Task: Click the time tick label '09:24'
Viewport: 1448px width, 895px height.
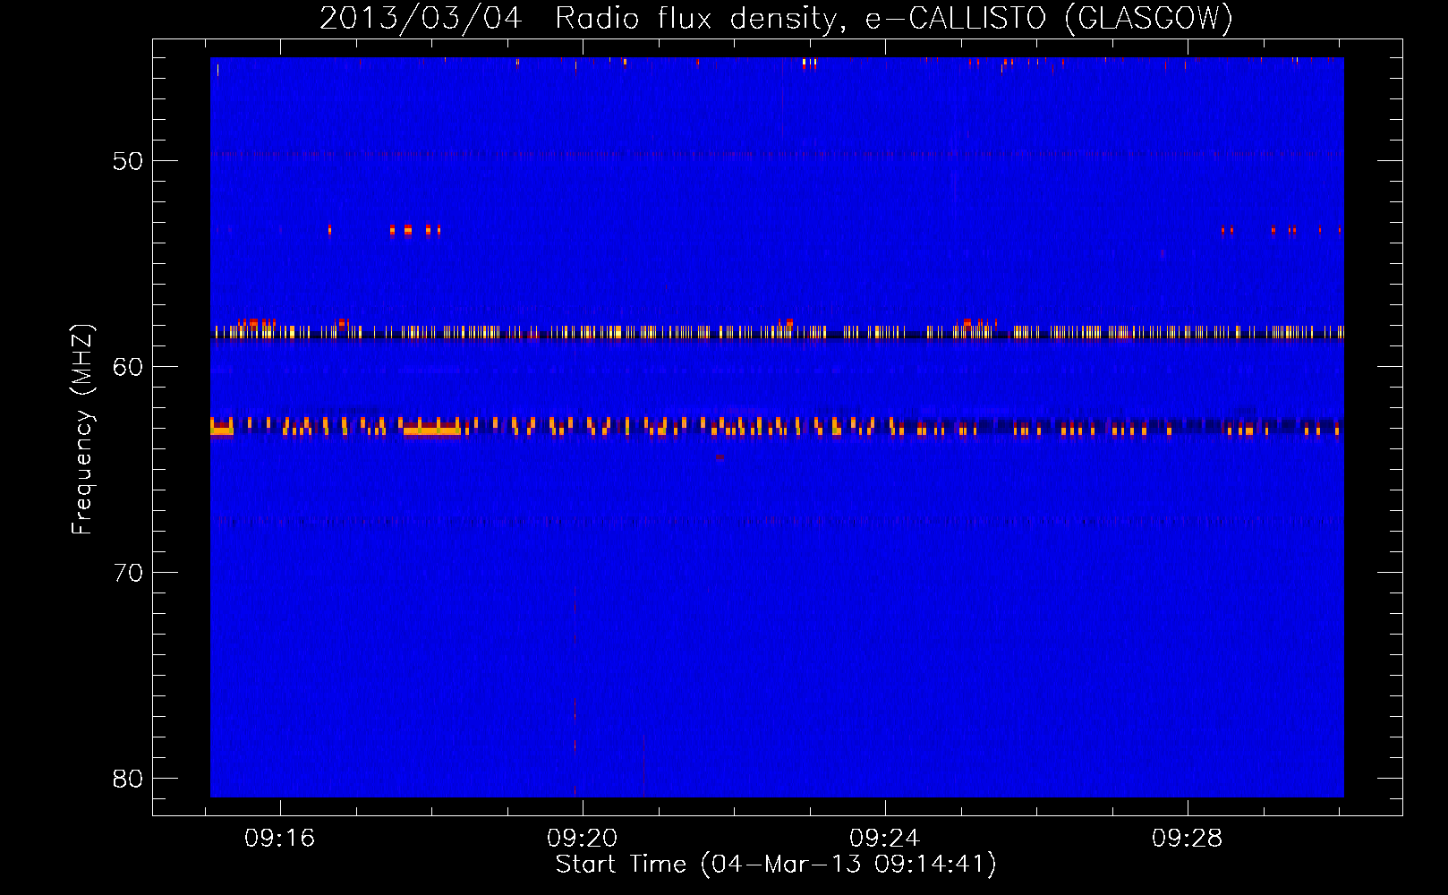Action: click(885, 838)
